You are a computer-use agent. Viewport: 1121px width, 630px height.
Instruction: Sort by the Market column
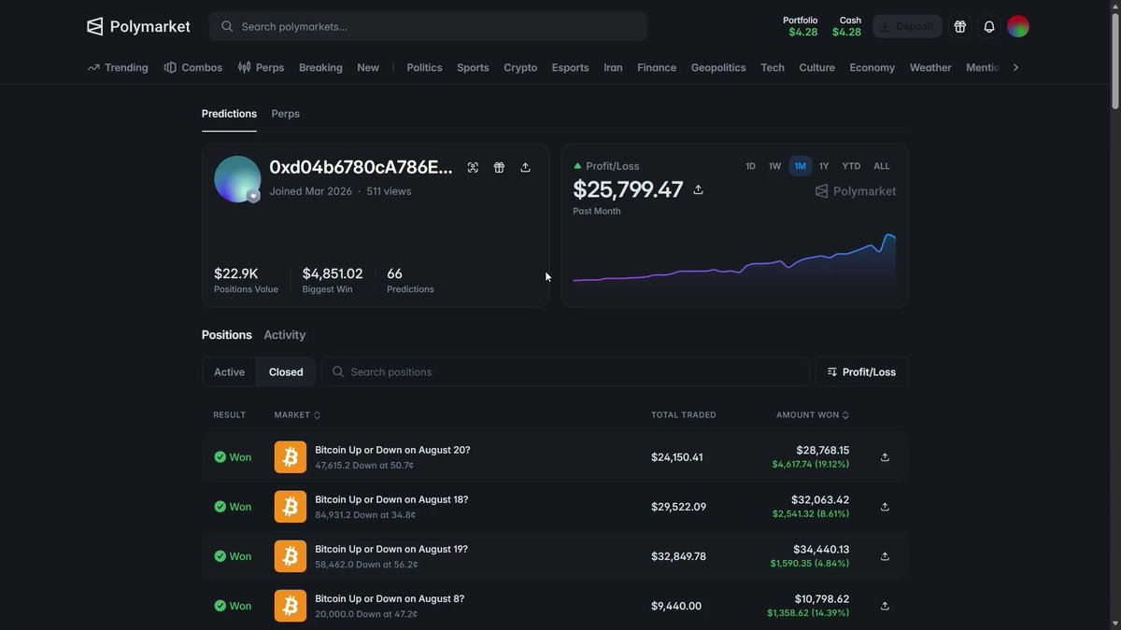pyautogui.click(x=297, y=414)
